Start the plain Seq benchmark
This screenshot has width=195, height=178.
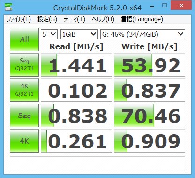click(x=24, y=116)
